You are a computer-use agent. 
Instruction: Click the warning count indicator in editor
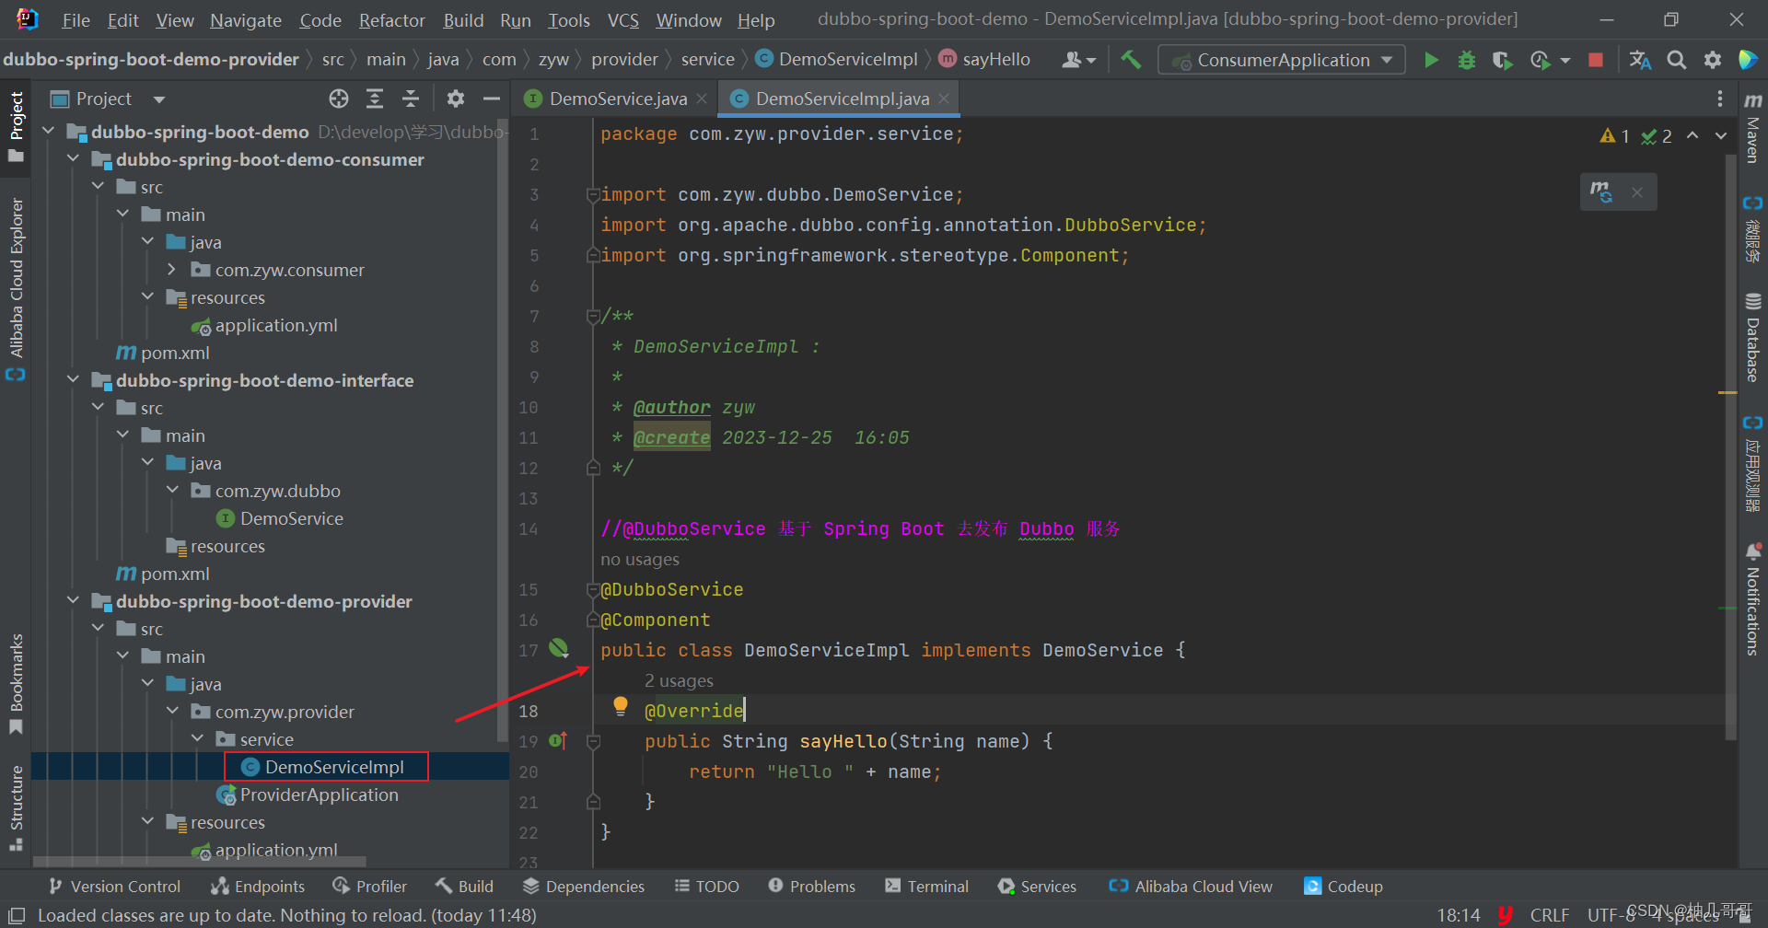(x=1615, y=136)
